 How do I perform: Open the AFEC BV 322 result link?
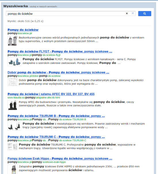point(51,94)
